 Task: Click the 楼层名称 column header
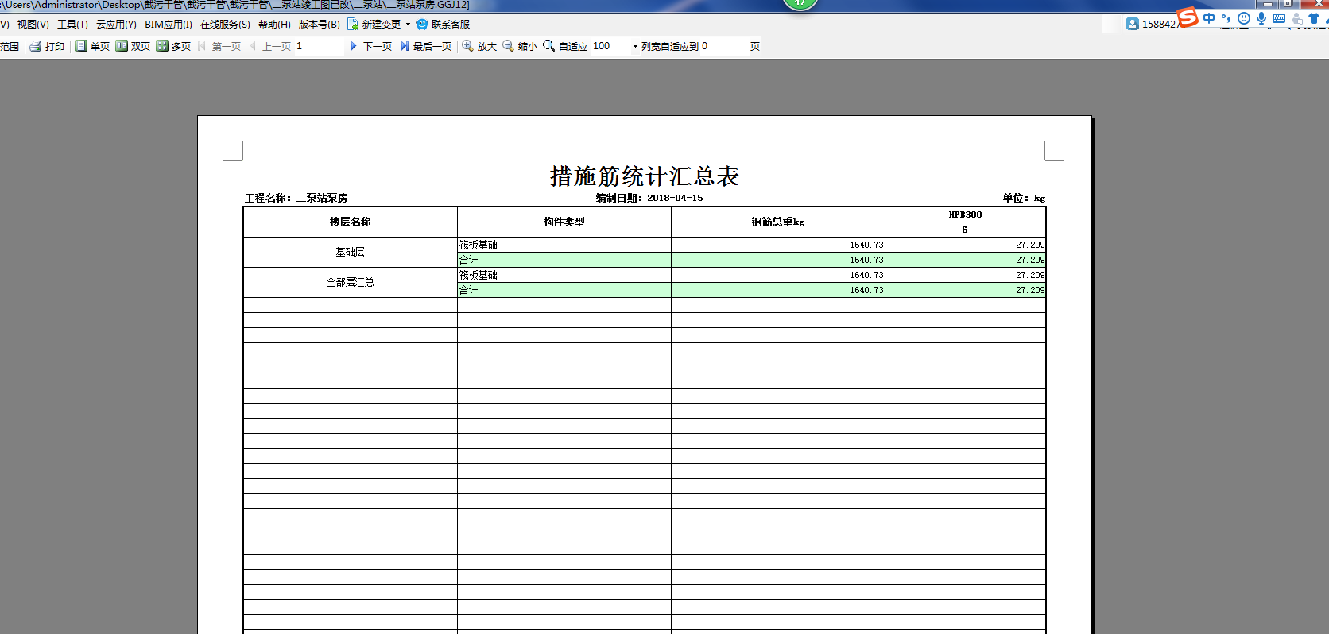[351, 222]
